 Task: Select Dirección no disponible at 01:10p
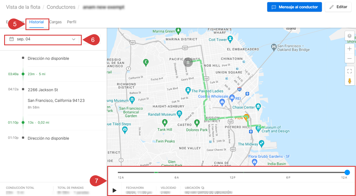48,138
